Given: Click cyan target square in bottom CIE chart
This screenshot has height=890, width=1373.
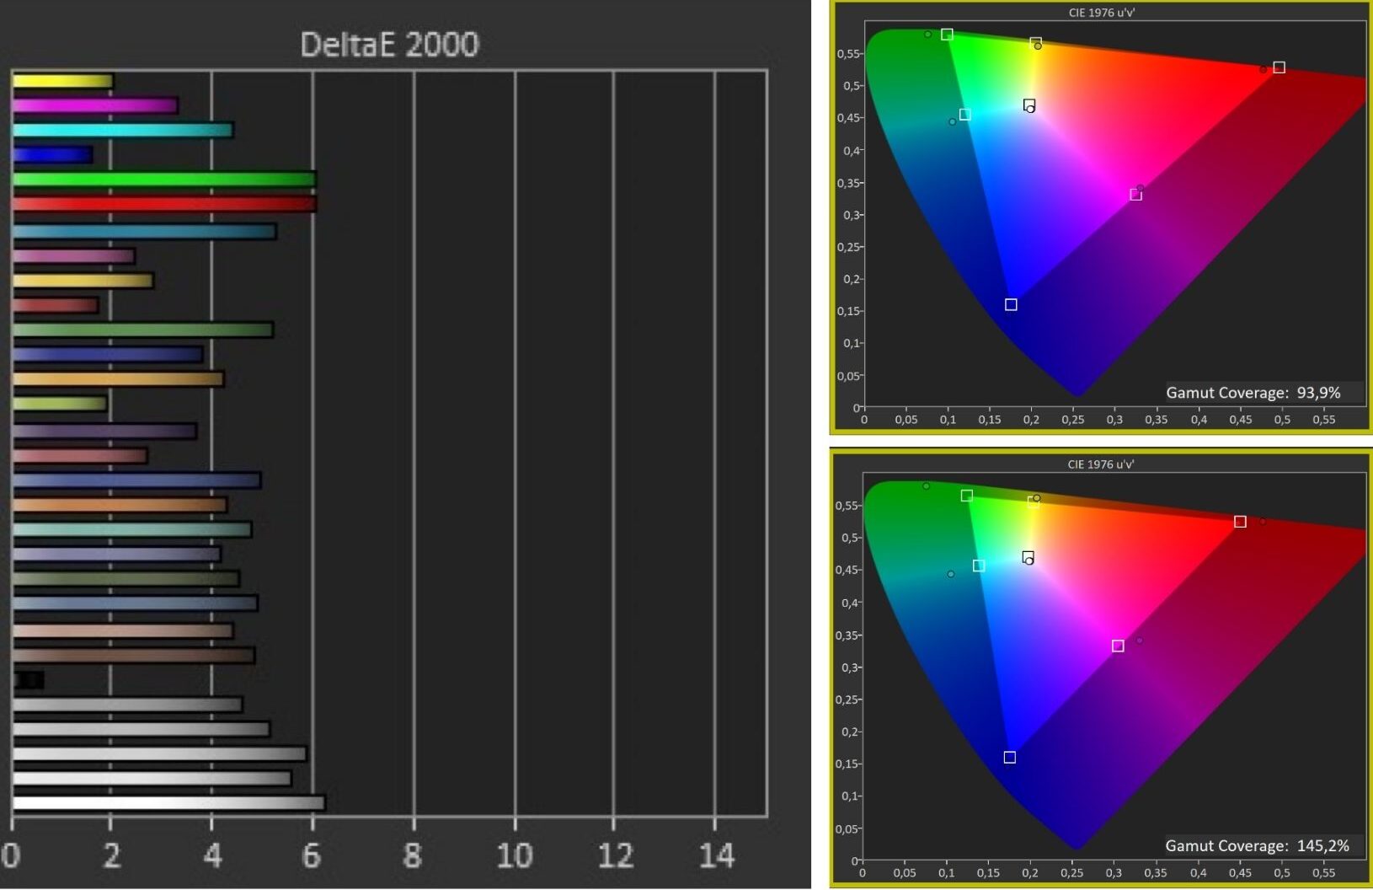Looking at the screenshot, I should 978,566.
